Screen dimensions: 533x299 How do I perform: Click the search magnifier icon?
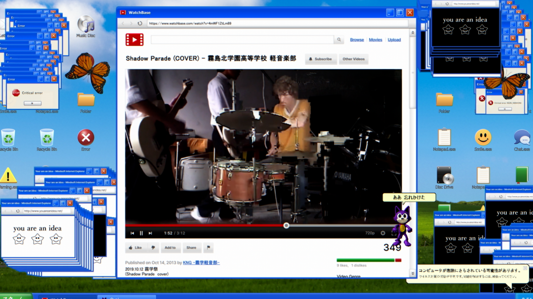(x=339, y=40)
